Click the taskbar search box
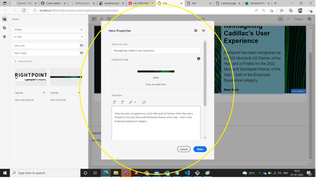This screenshot has height=178, width=316. pyautogui.click(x=45, y=173)
